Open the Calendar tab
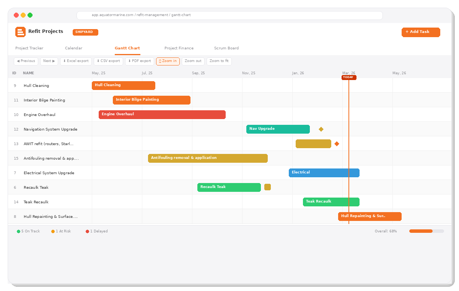 73,48
